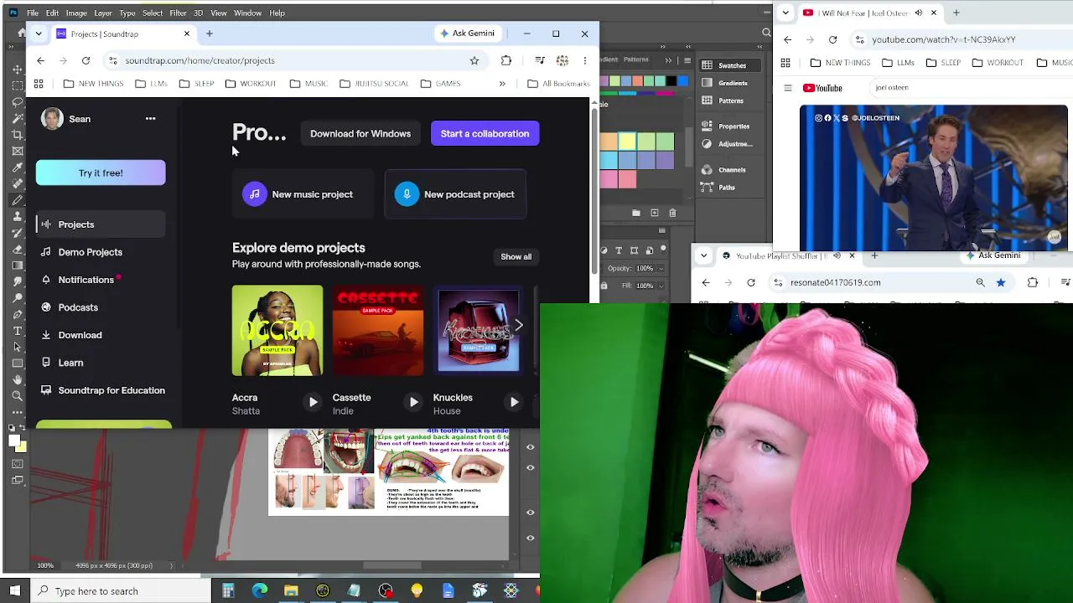Select the Move tool in Photoshop

17,70
